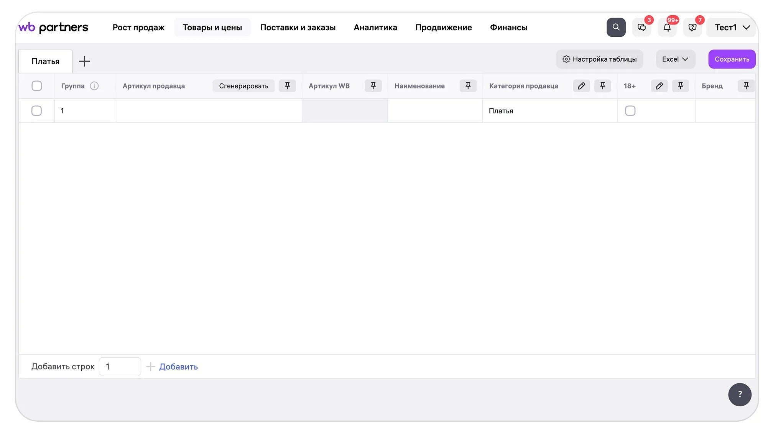Expand the Excel dropdown
773x432 pixels.
pos(675,59)
